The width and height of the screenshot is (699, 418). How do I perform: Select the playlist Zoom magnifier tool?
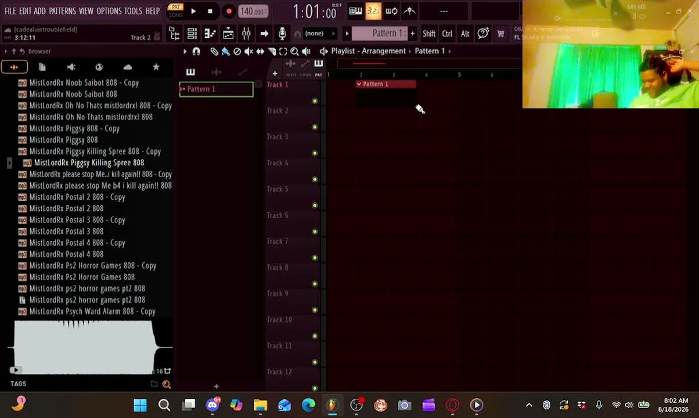[294, 52]
